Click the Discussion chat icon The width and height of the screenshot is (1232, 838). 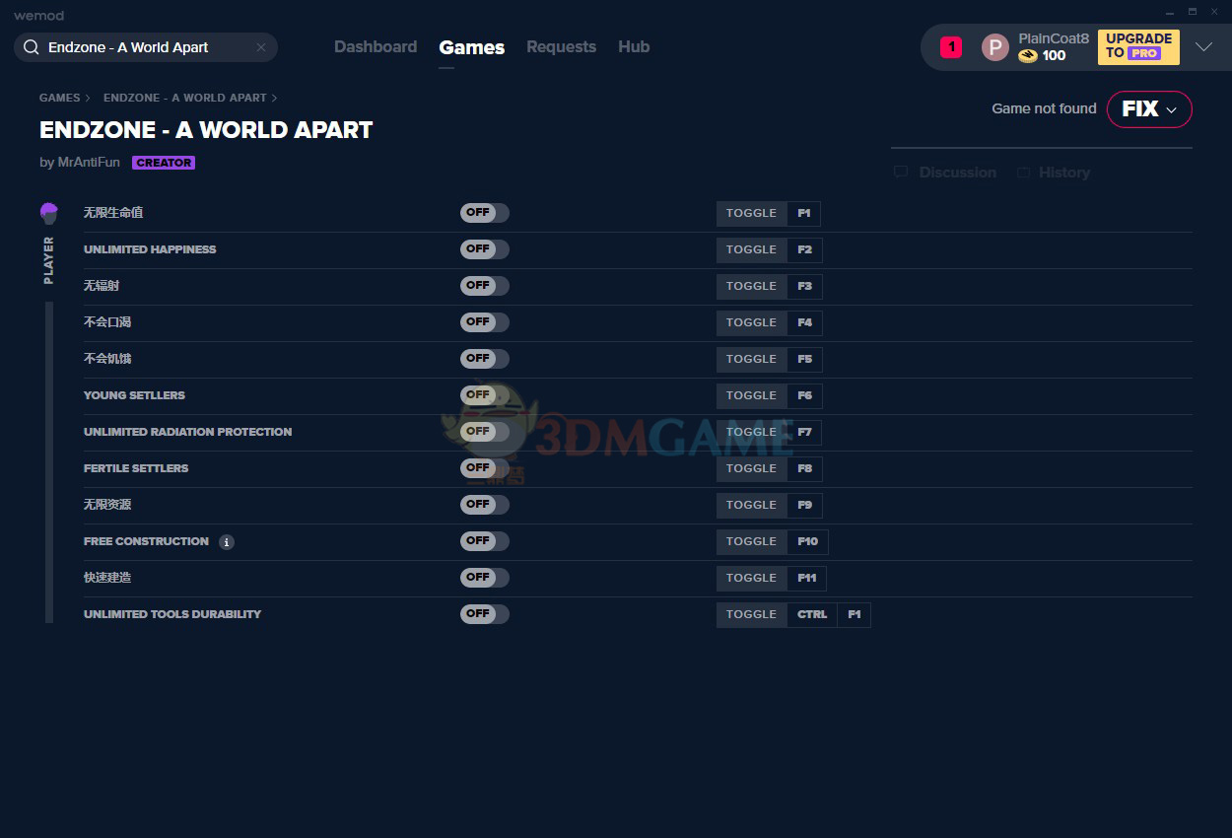(901, 173)
